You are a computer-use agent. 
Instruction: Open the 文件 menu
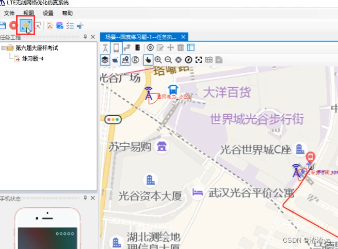pos(9,13)
